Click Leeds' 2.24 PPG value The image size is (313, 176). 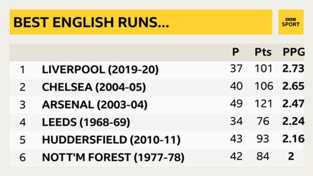tap(293, 122)
